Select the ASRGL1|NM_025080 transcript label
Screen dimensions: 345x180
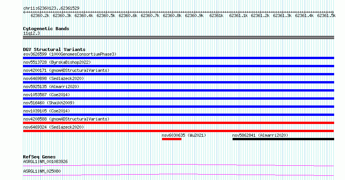[x=42, y=171]
